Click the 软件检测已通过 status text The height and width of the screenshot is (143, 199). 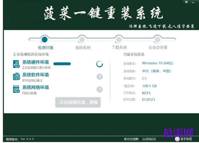pyautogui.click(x=33, y=80)
